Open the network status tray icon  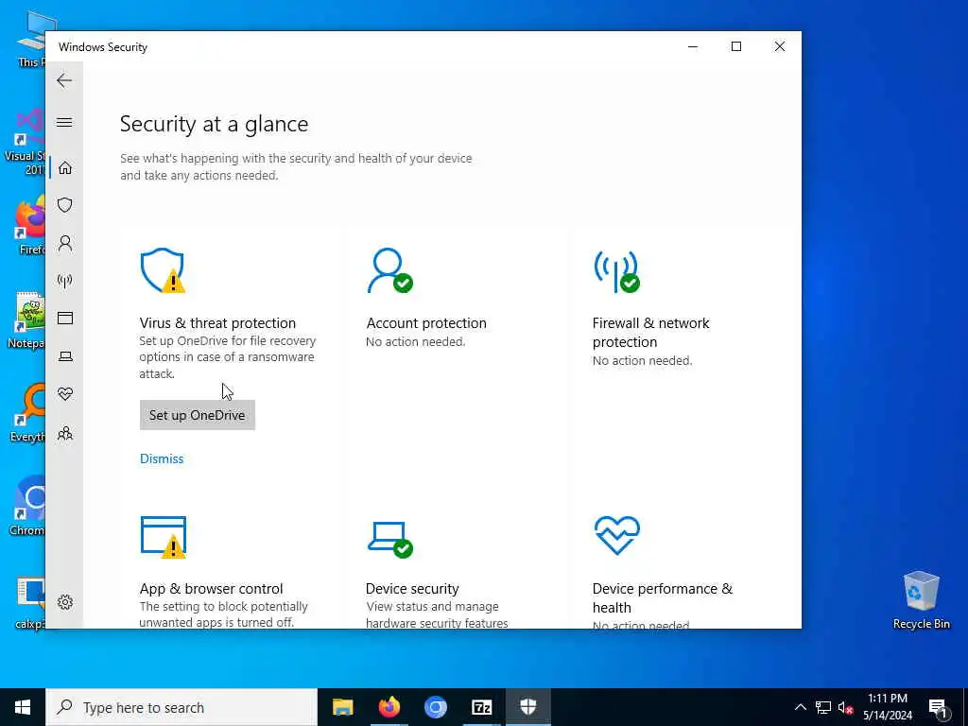tap(823, 707)
